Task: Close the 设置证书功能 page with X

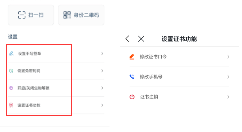Action: tap(141, 39)
